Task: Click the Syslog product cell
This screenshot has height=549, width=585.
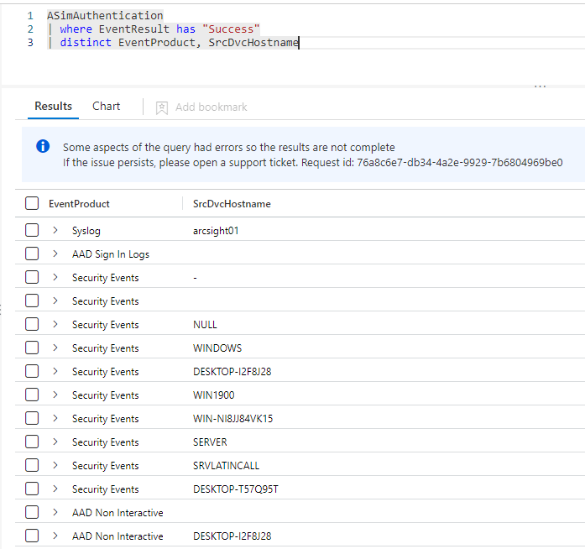Action: coord(86,231)
